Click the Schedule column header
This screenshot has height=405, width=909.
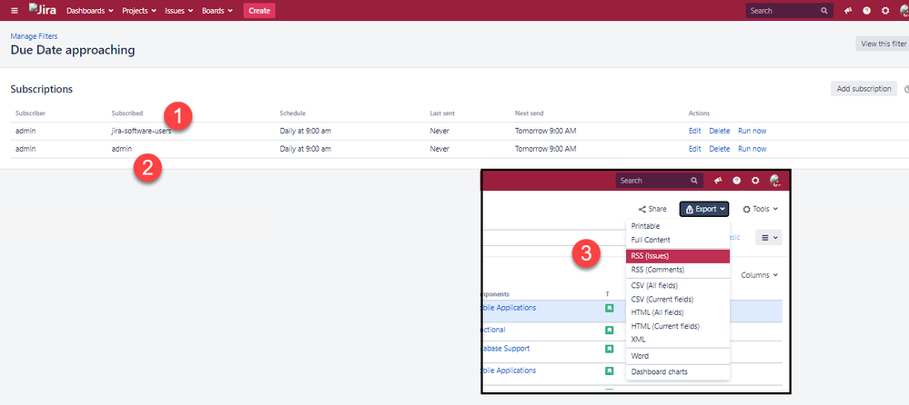pos(293,114)
